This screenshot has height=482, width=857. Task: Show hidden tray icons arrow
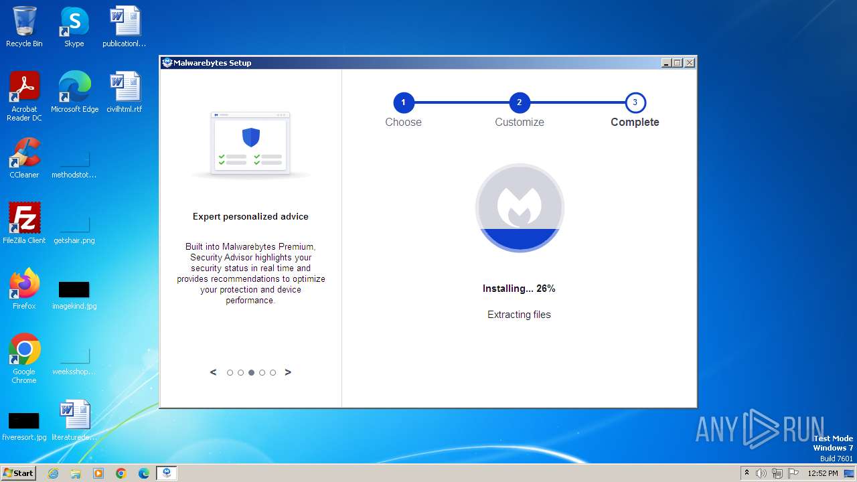pyautogui.click(x=747, y=473)
